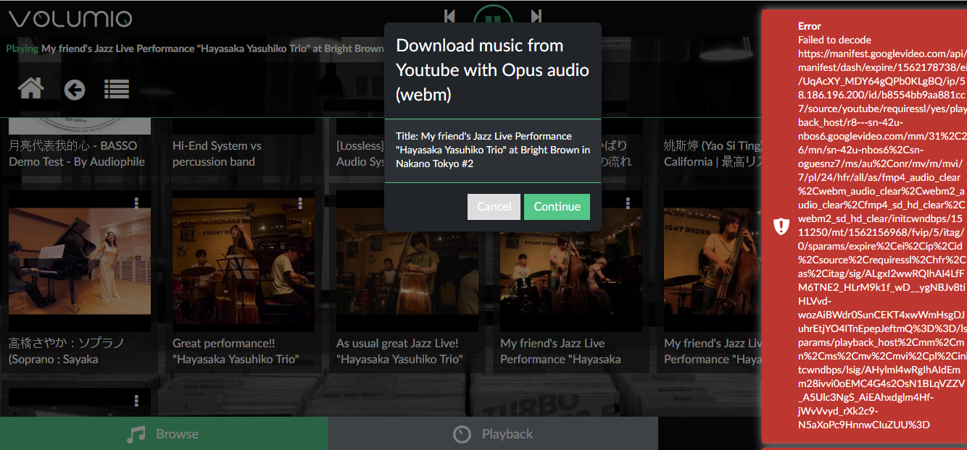
Task: Select 'Hi-End System vs percussion band' title
Action: coord(217,153)
